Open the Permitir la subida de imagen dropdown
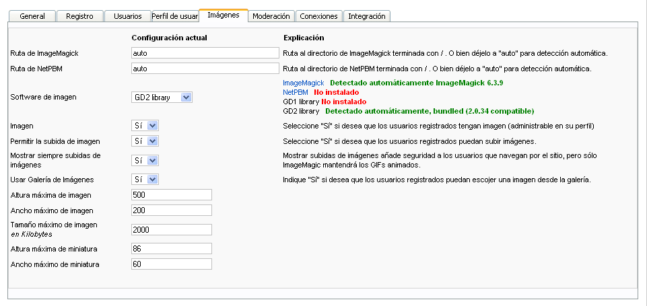 coord(145,141)
